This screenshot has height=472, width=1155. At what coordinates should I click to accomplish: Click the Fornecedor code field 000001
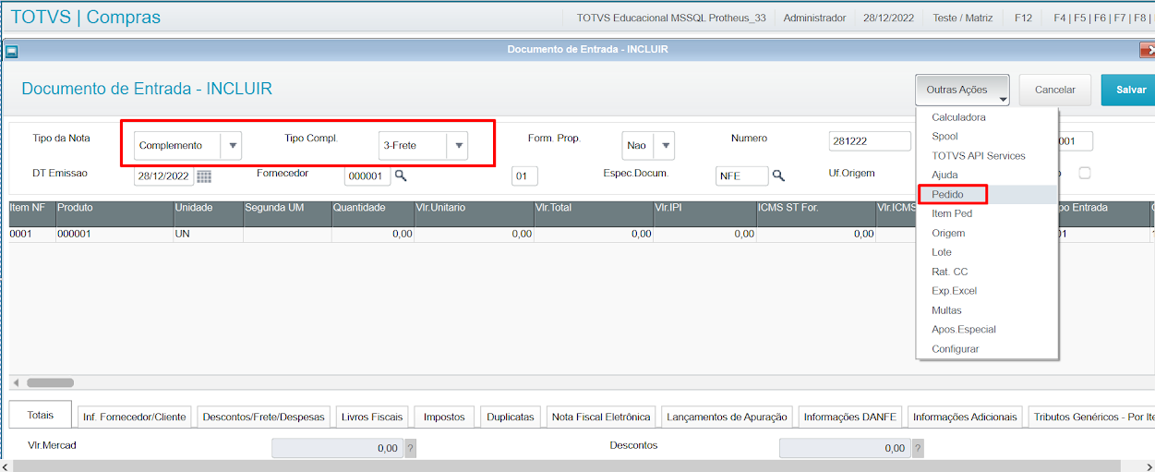[367, 175]
